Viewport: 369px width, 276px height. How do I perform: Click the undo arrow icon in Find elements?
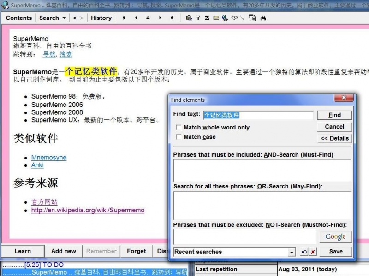point(304,252)
